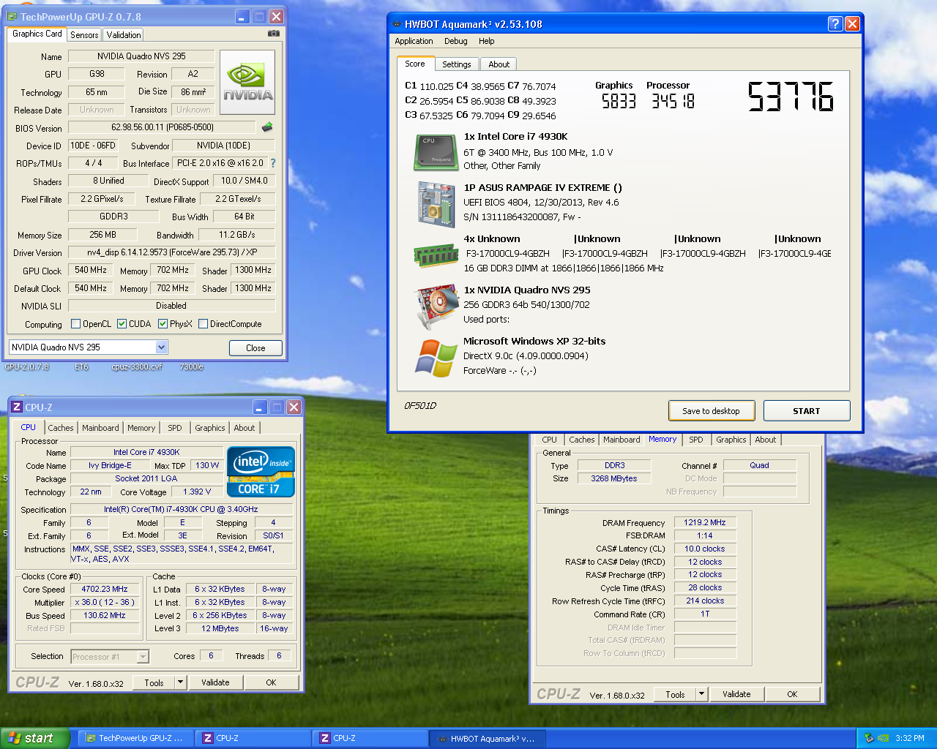
Task: Open the Windows Start button
Action: click(x=35, y=738)
